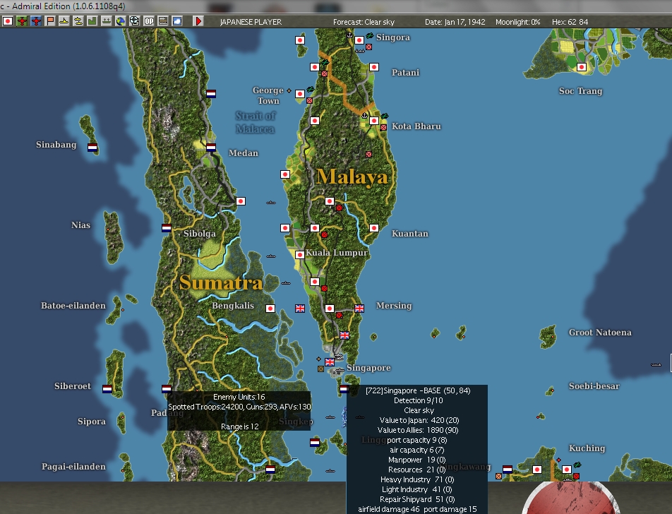Screen dimensions: 672x514
Task: Click the Singapore city label
Action: (368, 368)
